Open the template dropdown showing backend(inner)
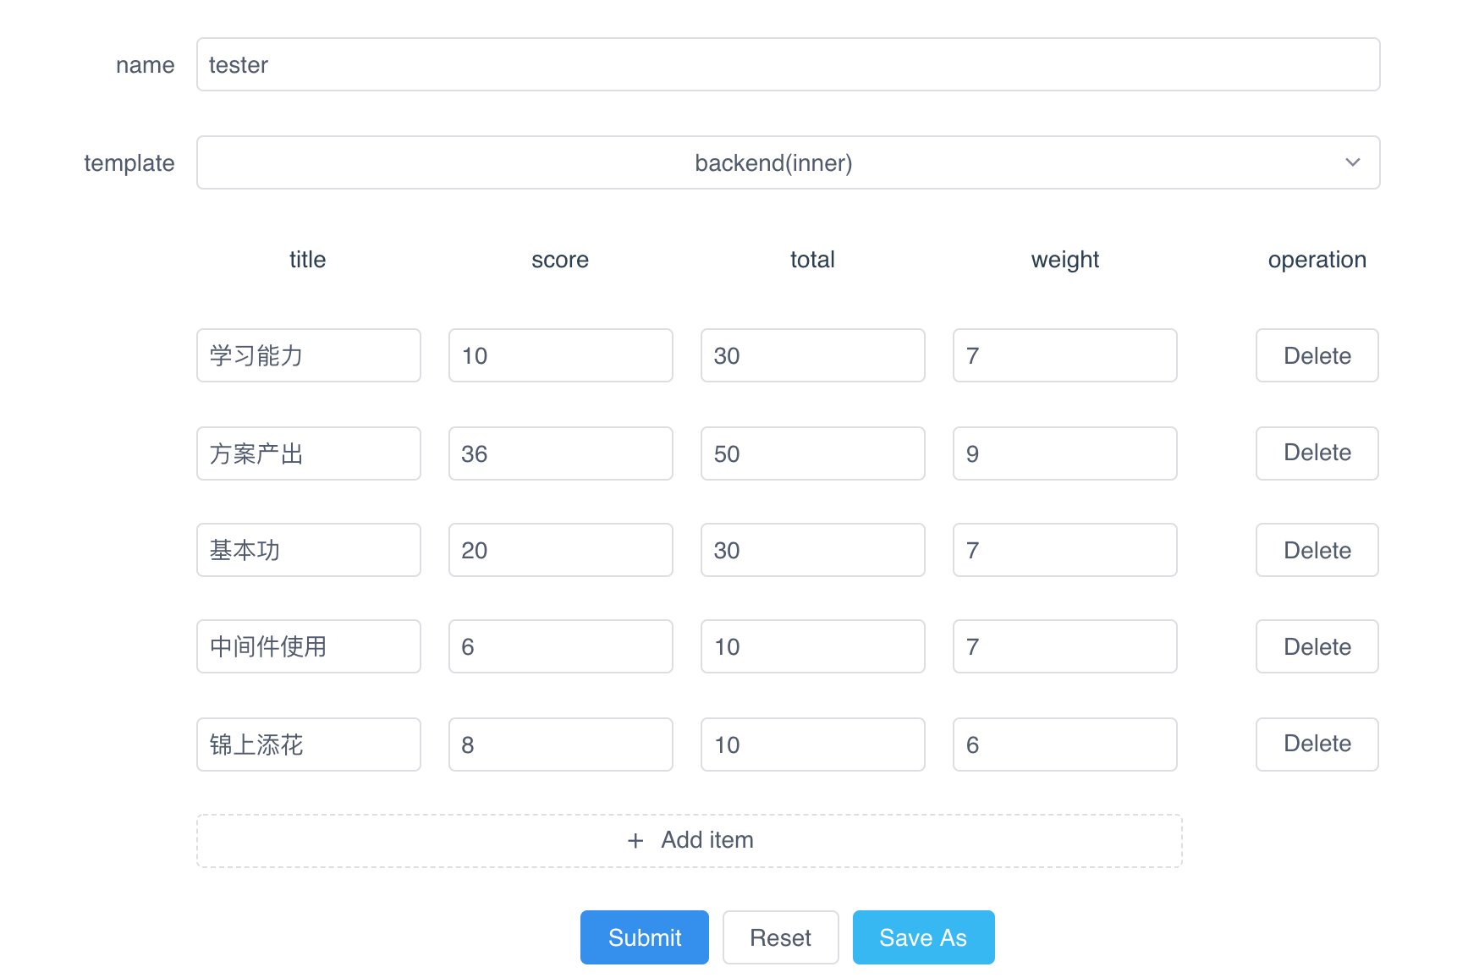 788,162
